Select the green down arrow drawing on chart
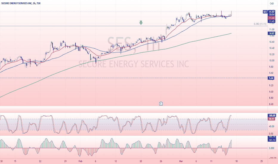Screen dimensions: 278x164 point(141,23)
